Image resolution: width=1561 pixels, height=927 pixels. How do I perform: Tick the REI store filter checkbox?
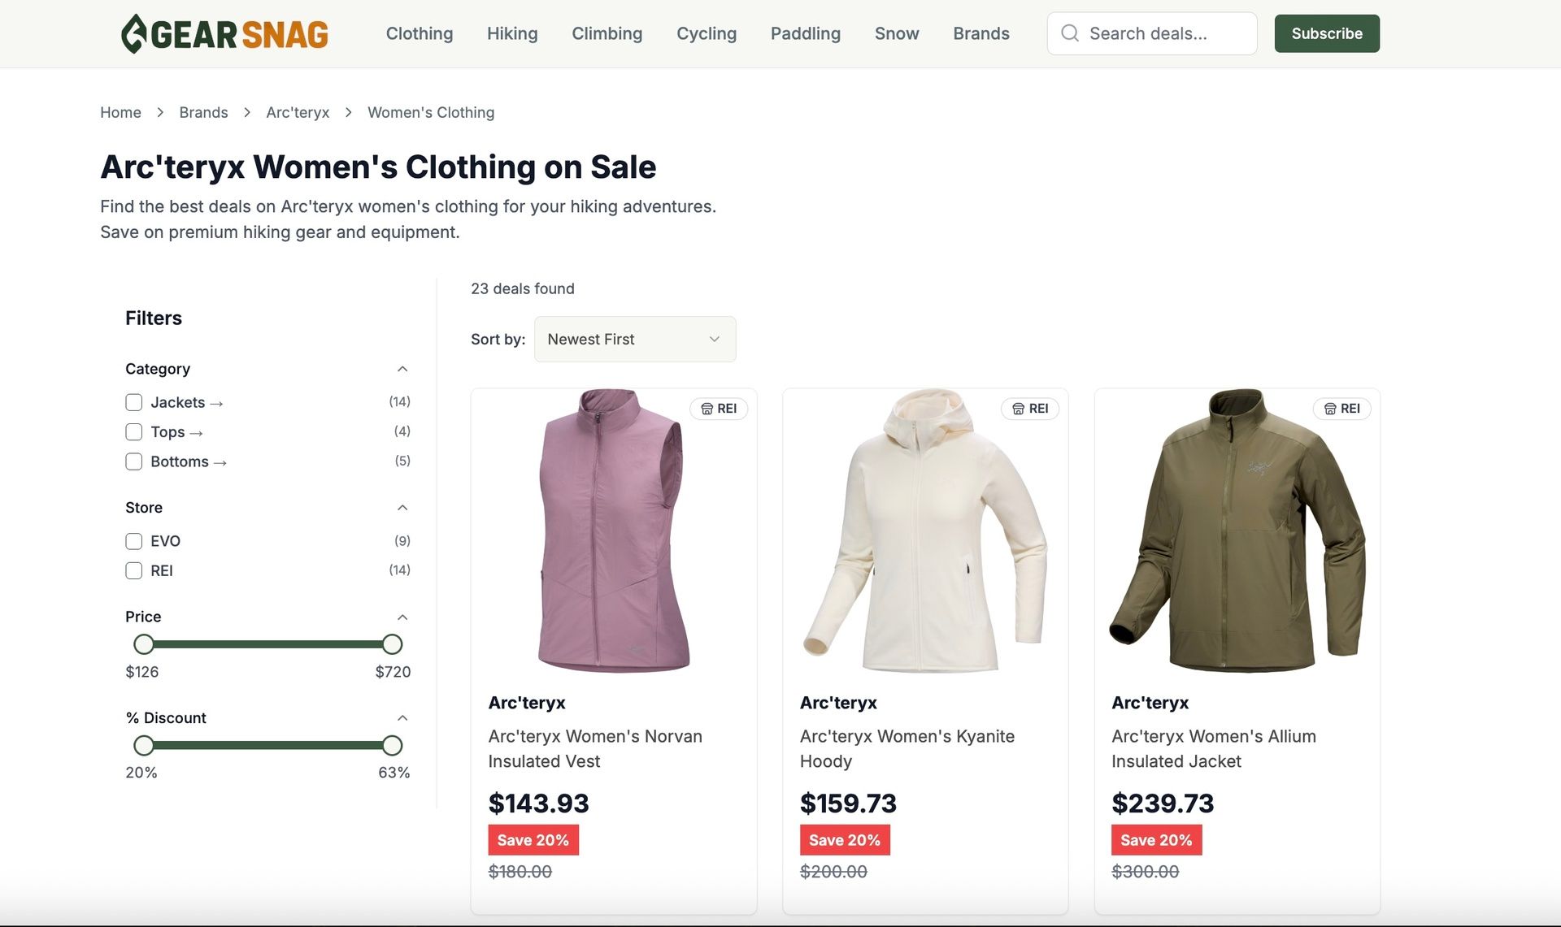click(134, 570)
